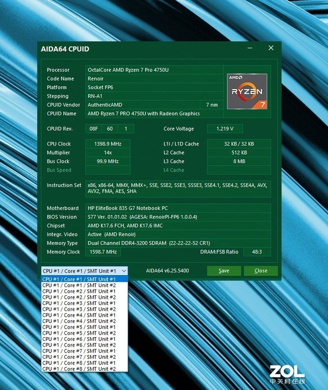Click the 1.219 V core voltage value
The width and height of the screenshot is (328, 390).
coord(225,129)
